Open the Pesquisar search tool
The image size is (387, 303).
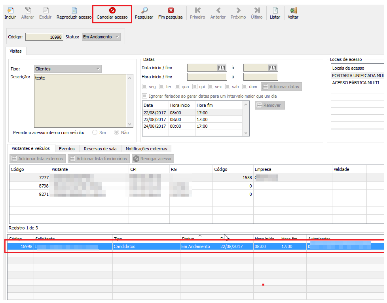pos(144,11)
